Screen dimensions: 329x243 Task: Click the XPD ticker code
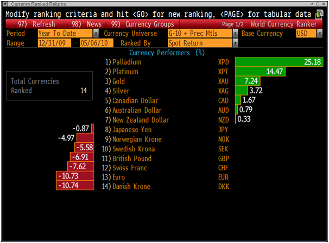pos(224,62)
